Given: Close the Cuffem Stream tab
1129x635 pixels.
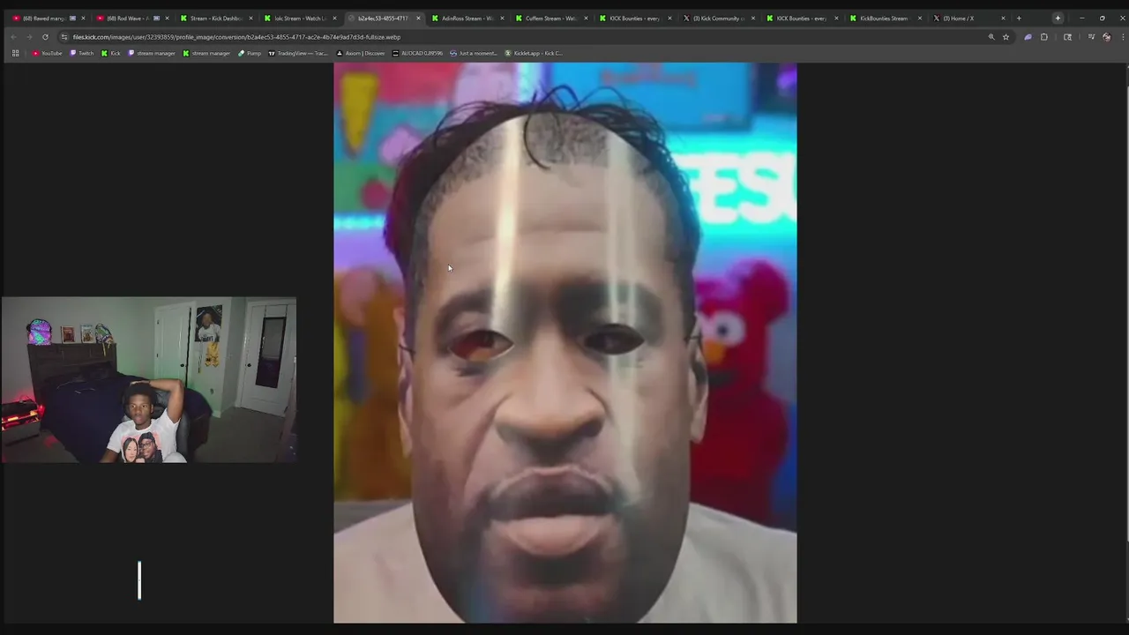Looking at the screenshot, I should click(586, 18).
